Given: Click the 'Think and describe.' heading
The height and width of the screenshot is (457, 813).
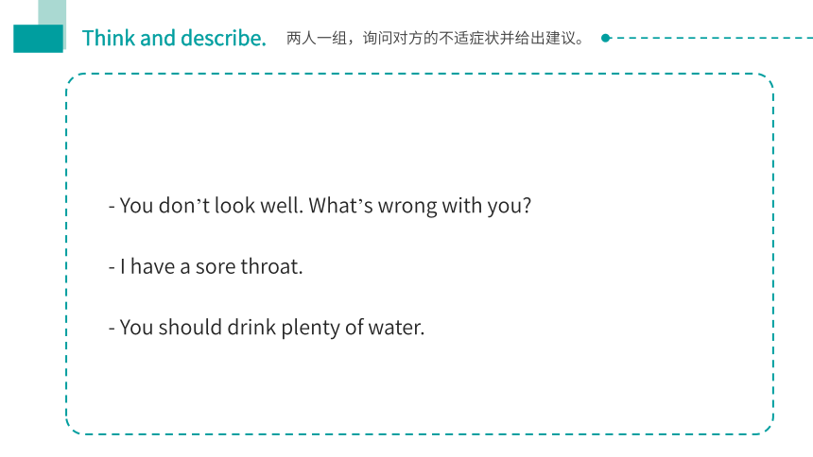Looking at the screenshot, I should point(174,39).
